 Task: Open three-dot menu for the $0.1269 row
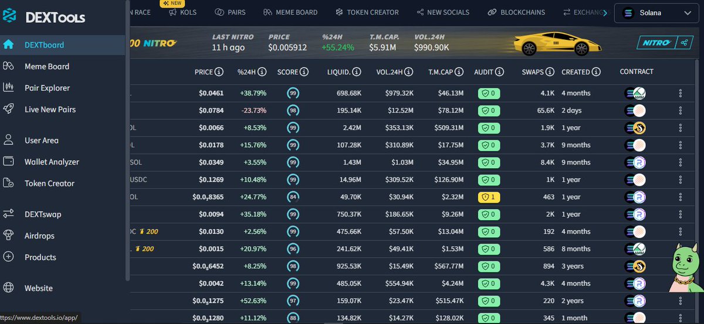point(681,180)
